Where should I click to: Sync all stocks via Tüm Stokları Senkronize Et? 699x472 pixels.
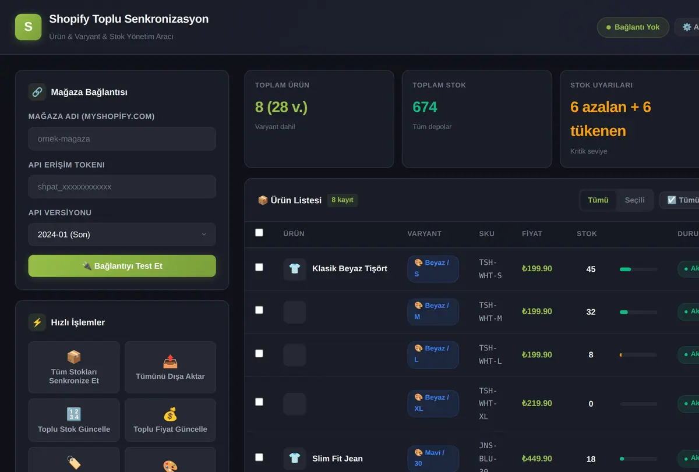click(74, 367)
